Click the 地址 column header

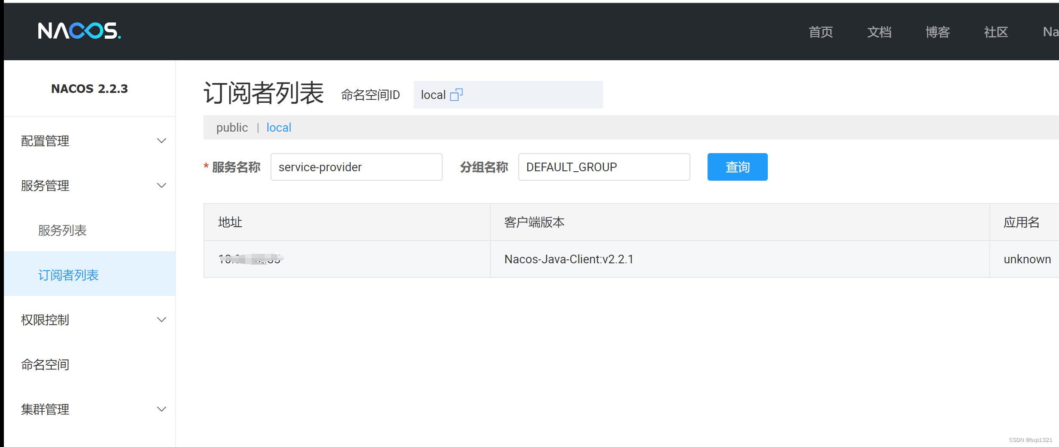tap(347, 222)
